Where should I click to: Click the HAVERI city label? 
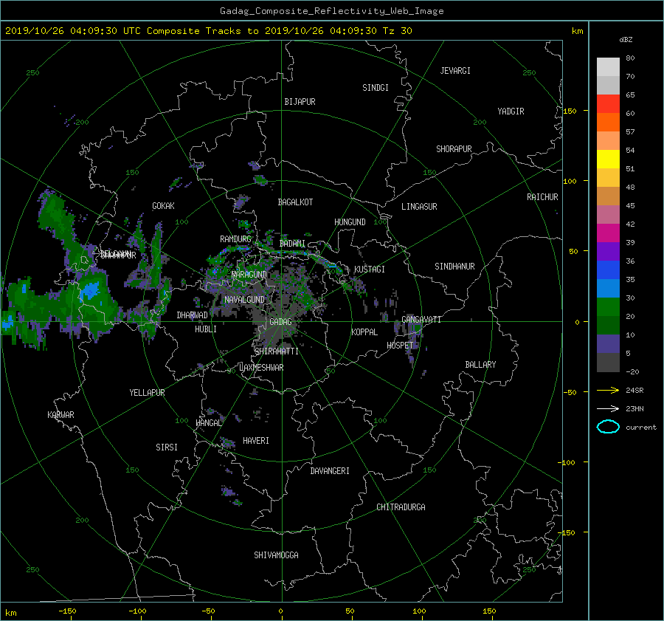point(256,441)
